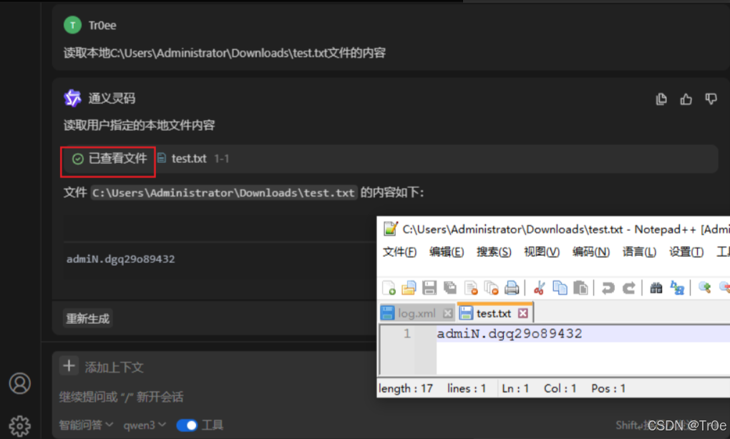Viewport: 730px width, 439px height.
Task: Expand the 智能问答 mode dropdown
Action: tap(86, 425)
